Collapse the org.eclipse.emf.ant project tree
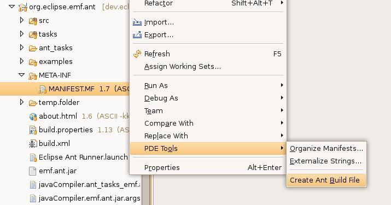 (x=11, y=7)
